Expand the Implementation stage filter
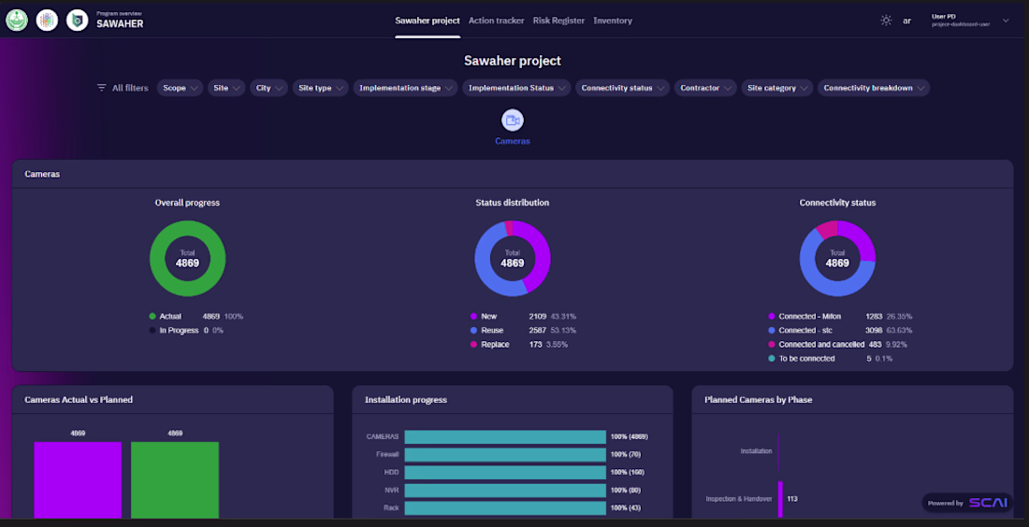Viewport: 1029px width, 527px height. click(406, 88)
